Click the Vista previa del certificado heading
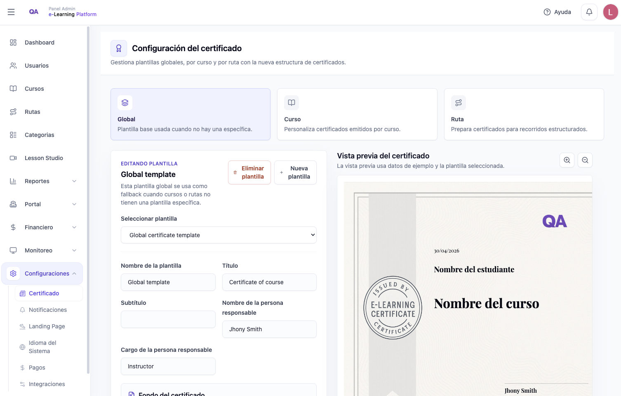621x396 pixels. point(383,156)
